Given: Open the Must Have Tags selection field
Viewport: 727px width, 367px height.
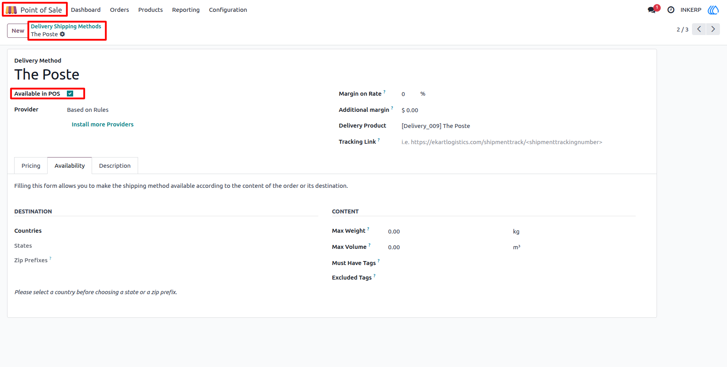Looking at the screenshot, I should pos(511,263).
